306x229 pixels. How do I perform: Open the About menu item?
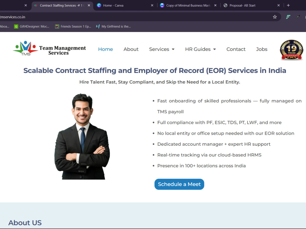131,49
